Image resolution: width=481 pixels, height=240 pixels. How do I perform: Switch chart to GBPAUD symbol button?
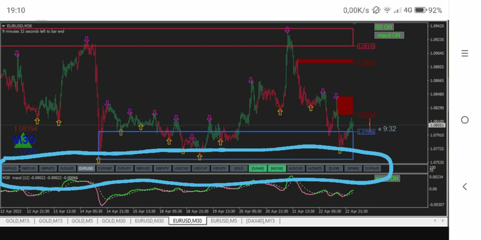pyautogui.click(x=10, y=169)
